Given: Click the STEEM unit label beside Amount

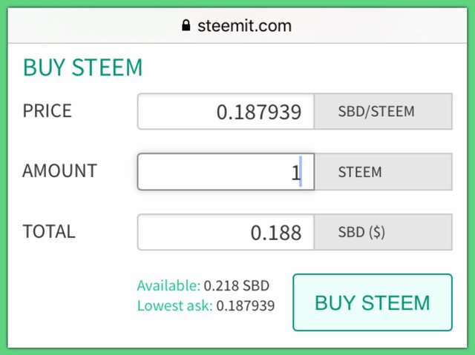Looking at the screenshot, I should click(x=360, y=172).
